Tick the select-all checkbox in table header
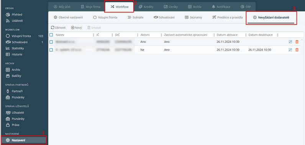The width and height of the screenshot is (305, 145). 51,35
